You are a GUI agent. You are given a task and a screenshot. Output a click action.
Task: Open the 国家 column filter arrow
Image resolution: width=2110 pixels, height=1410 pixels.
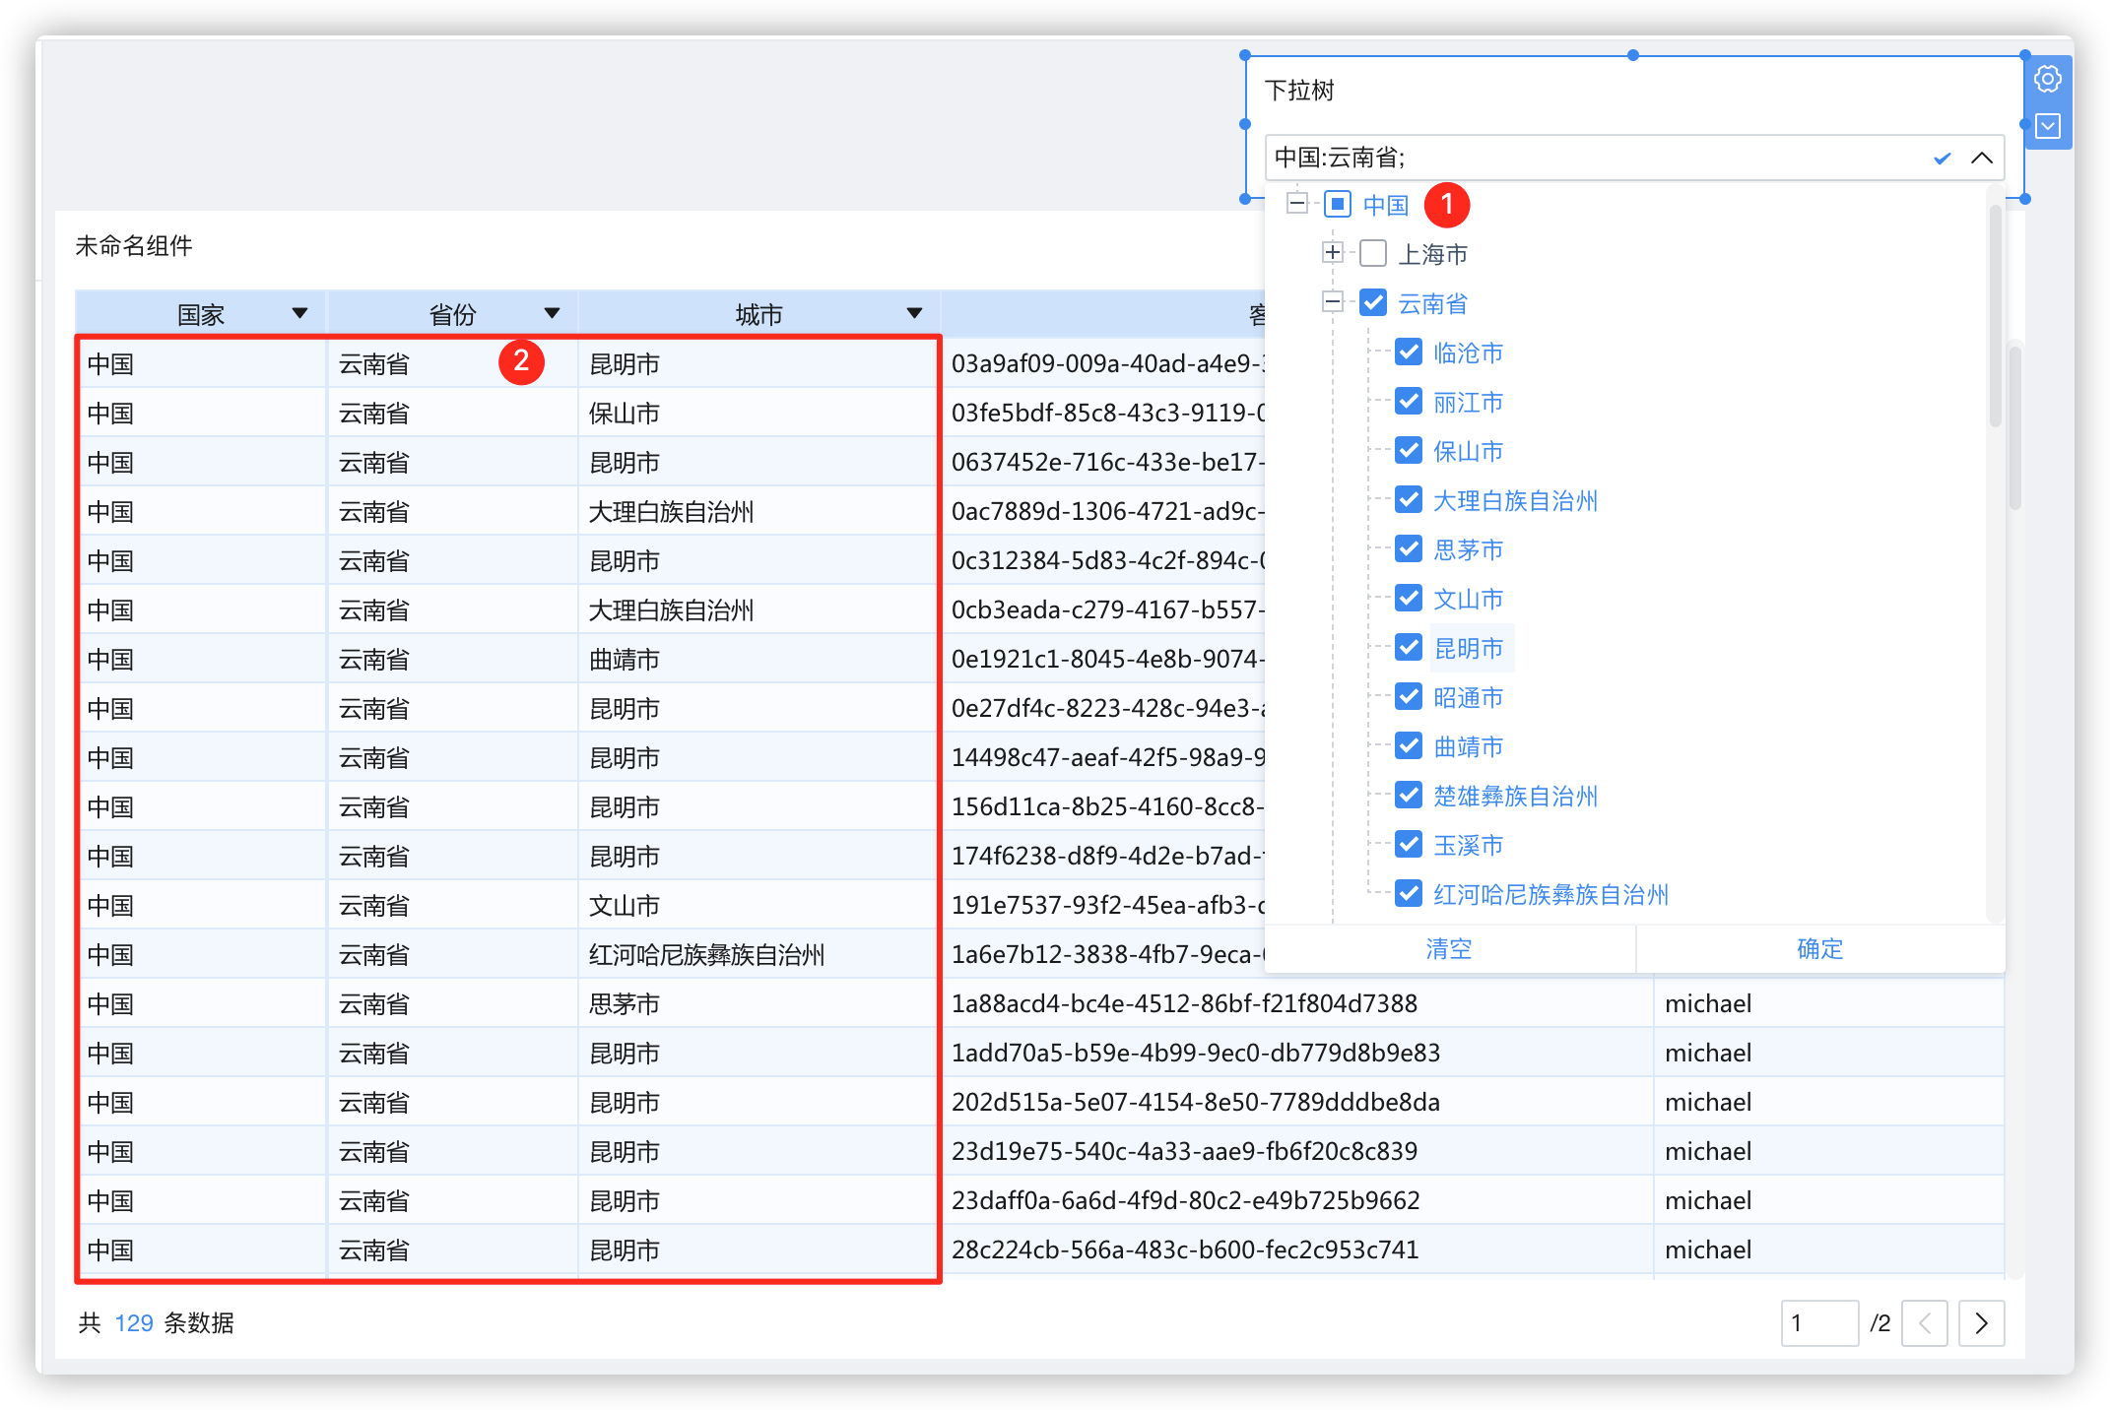pos(299,313)
